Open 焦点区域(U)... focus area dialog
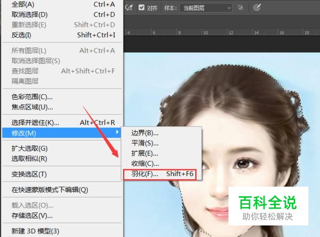Image resolution: width=320 pixels, height=237 pixels. [x=62, y=107]
